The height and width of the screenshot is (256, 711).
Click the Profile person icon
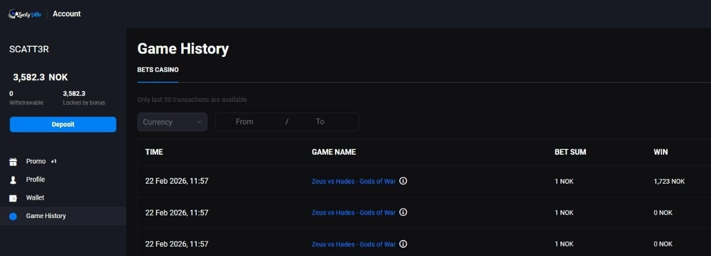click(13, 180)
